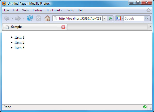This screenshot has width=154, height=112.
Task: Click the page icon in address bar
Action: (56, 18)
